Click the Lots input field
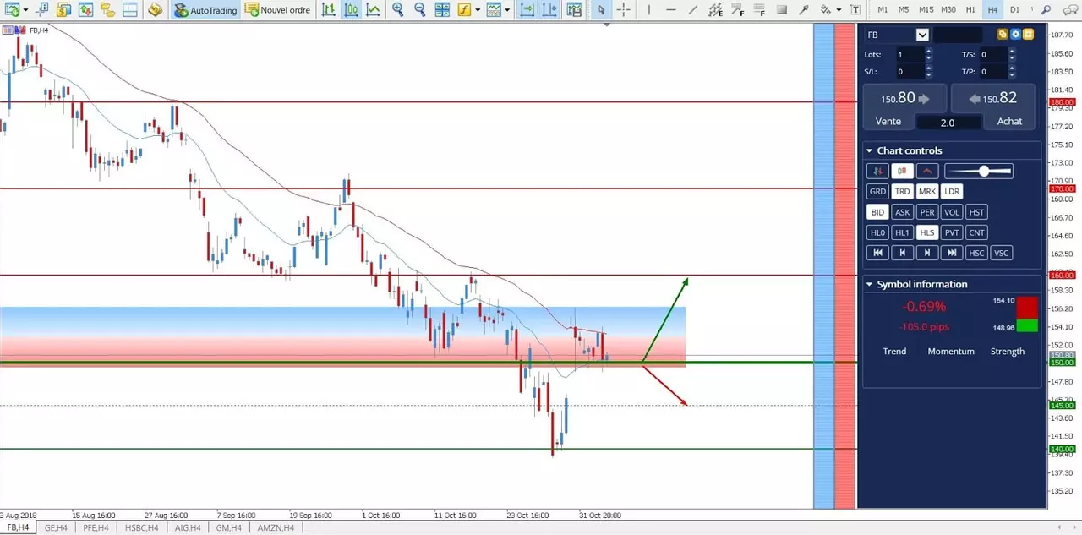The image size is (1082, 535). 910,54
